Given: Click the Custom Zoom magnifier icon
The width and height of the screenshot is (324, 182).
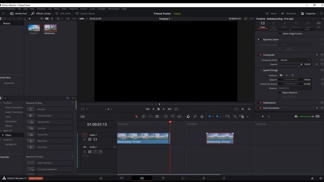Looking at the screenshot, I should point(241,116).
